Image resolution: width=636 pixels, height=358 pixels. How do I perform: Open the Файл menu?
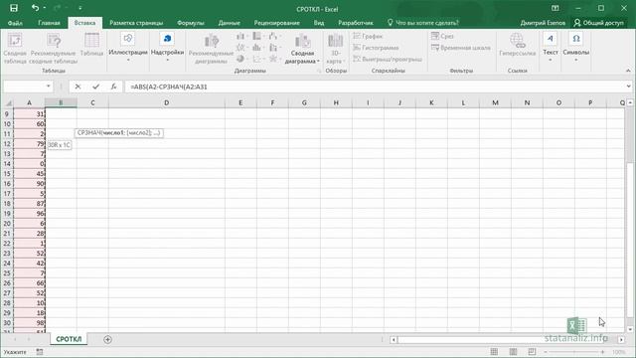pos(15,23)
